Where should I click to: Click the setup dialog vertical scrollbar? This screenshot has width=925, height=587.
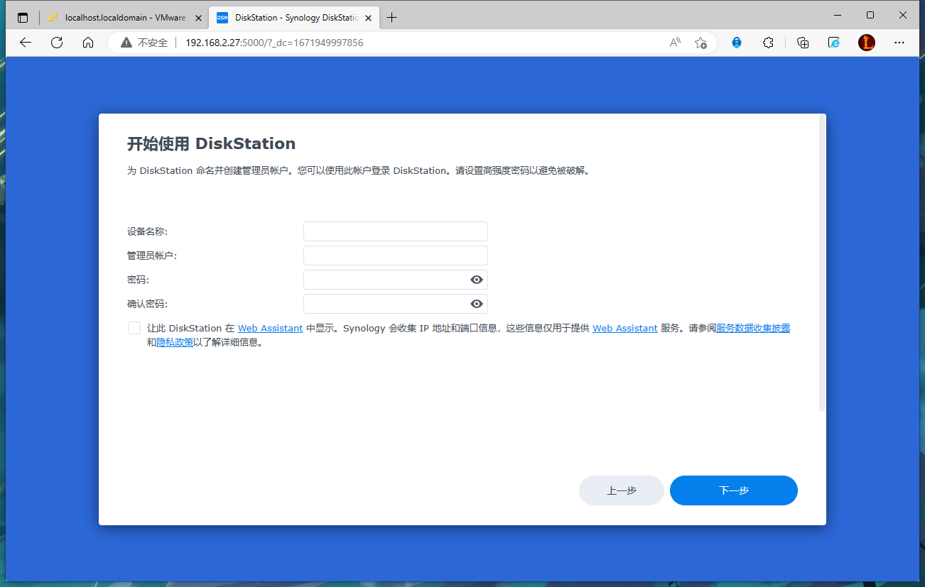pyautogui.click(x=822, y=263)
